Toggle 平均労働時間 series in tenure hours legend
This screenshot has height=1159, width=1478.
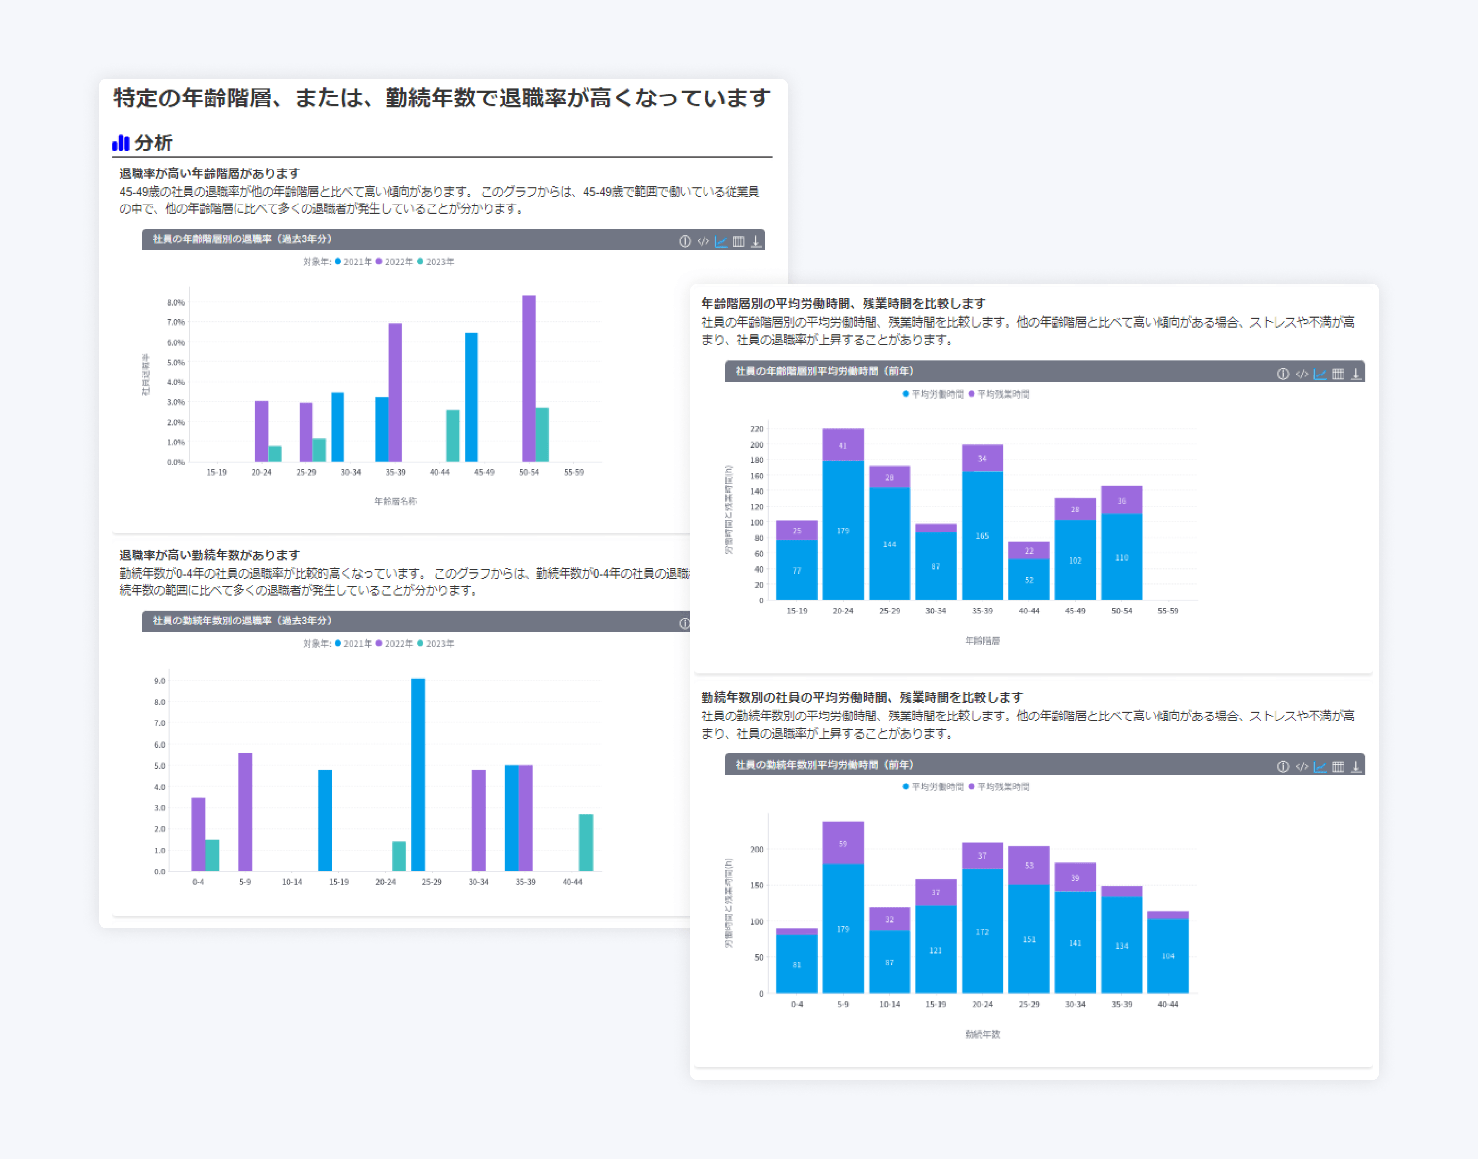click(x=933, y=786)
